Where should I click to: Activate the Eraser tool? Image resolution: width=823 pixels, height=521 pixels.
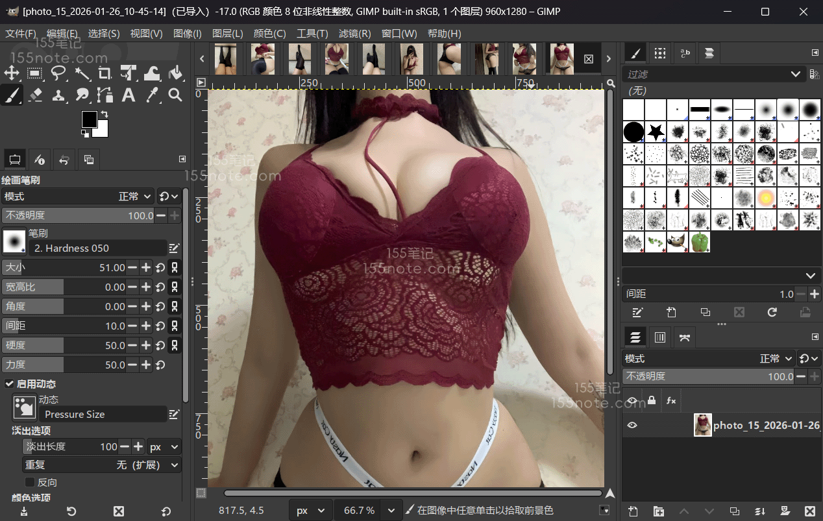point(35,95)
